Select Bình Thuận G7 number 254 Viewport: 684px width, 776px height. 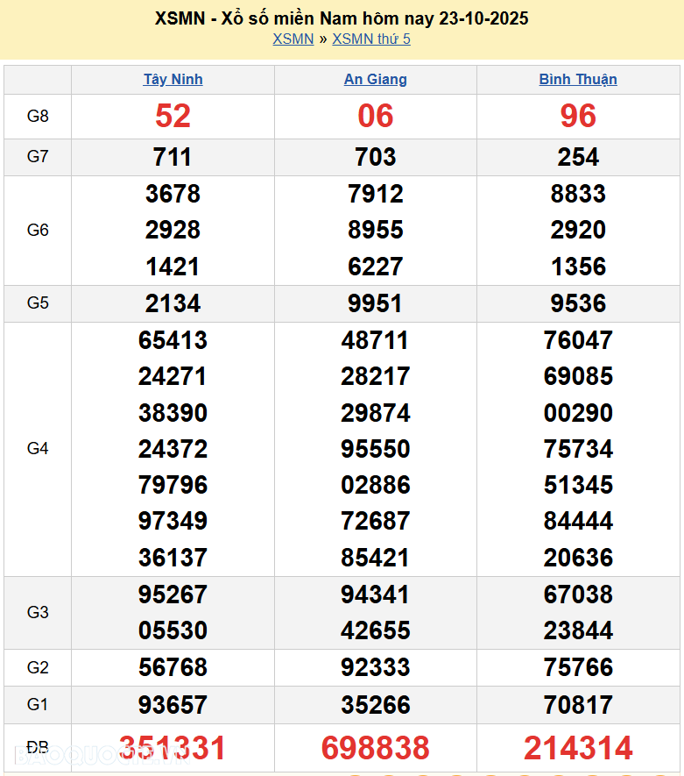tap(578, 157)
